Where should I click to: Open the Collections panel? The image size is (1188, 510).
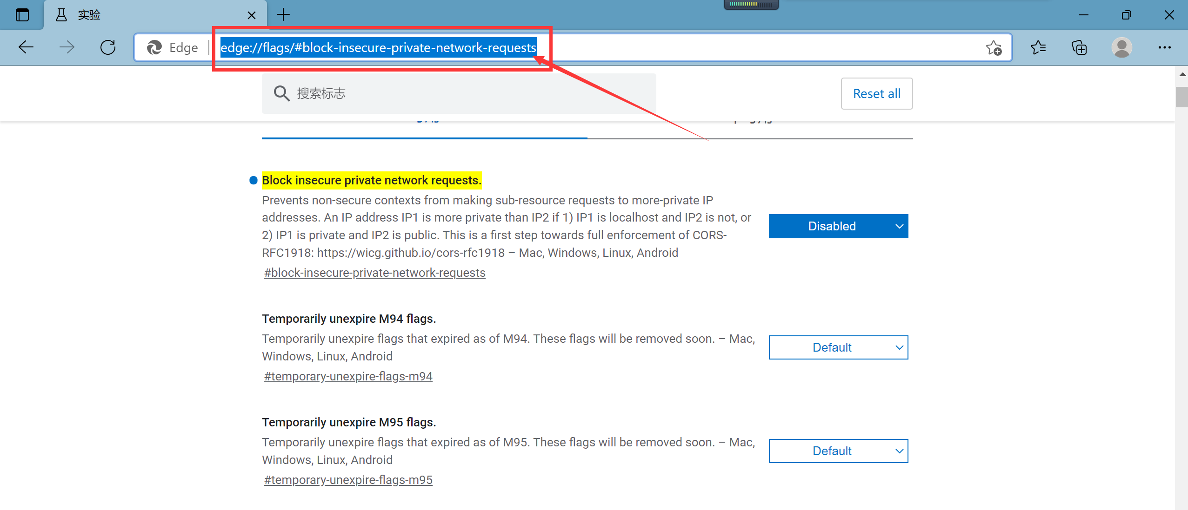[1079, 47]
